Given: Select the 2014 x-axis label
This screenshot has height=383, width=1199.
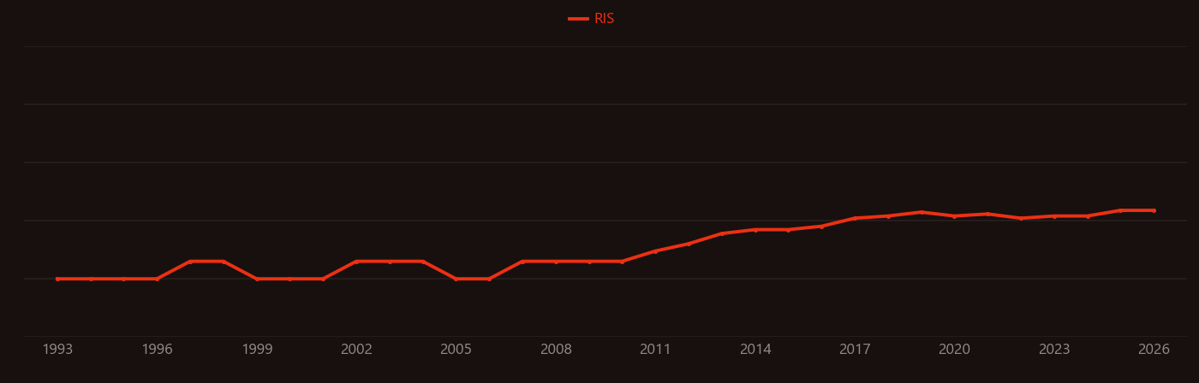Looking at the screenshot, I should pos(755,350).
